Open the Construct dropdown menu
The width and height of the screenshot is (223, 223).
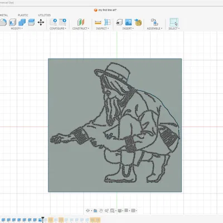click(x=81, y=28)
